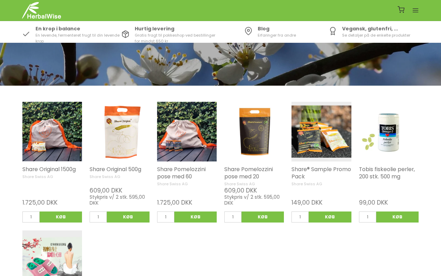This screenshot has height=276, width=441.
Task: Focus quantity field for Share Original 1500g
Action: [x=31, y=217]
